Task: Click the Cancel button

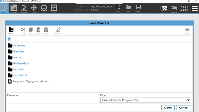Action: click(x=184, y=108)
